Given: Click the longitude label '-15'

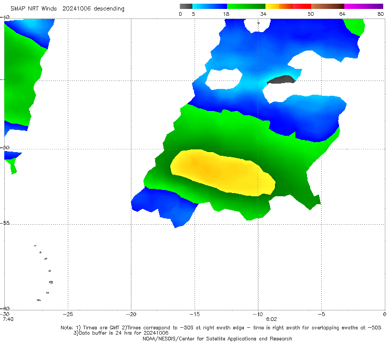Looking at the screenshot, I should [194, 314].
